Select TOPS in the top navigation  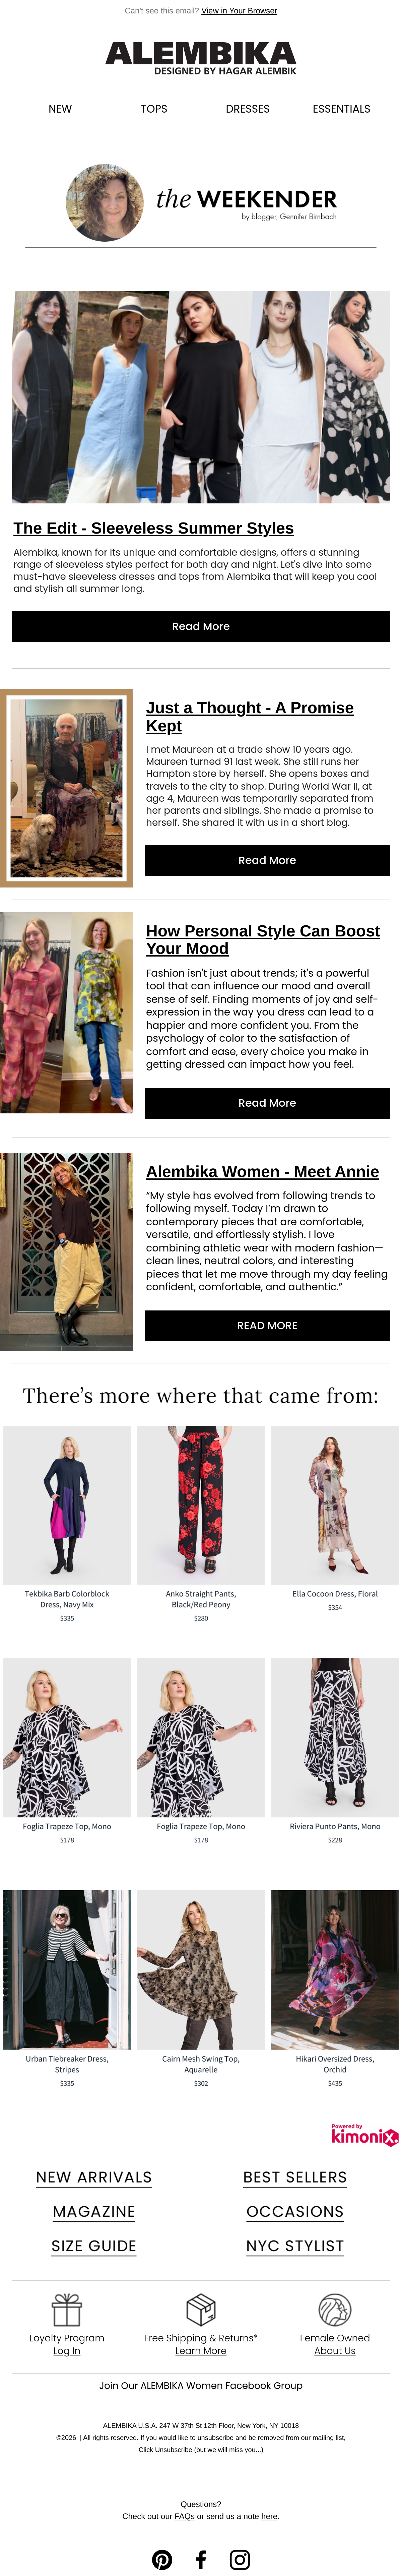point(154,109)
